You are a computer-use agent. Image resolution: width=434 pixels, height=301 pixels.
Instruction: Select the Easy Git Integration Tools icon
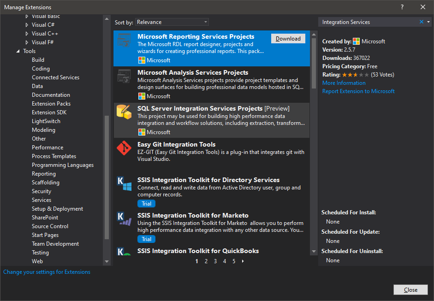coord(124,148)
